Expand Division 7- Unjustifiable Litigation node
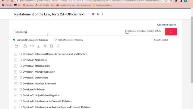 click(x=16, y=96)
